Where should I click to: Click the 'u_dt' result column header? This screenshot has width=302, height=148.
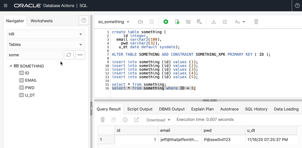tap(271, 131)
